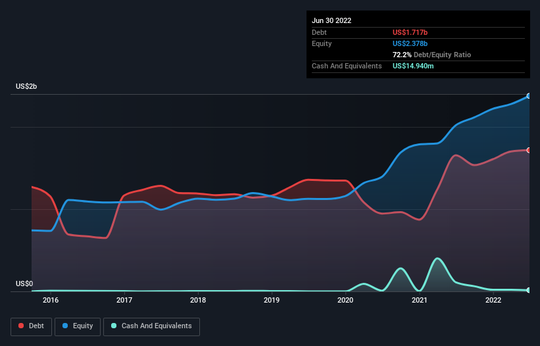Click the 2016 x-axis label
This screenshot has width=540, height=346.
(51, 300)
